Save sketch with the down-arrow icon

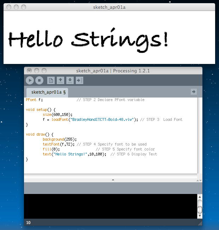point(70,81)
